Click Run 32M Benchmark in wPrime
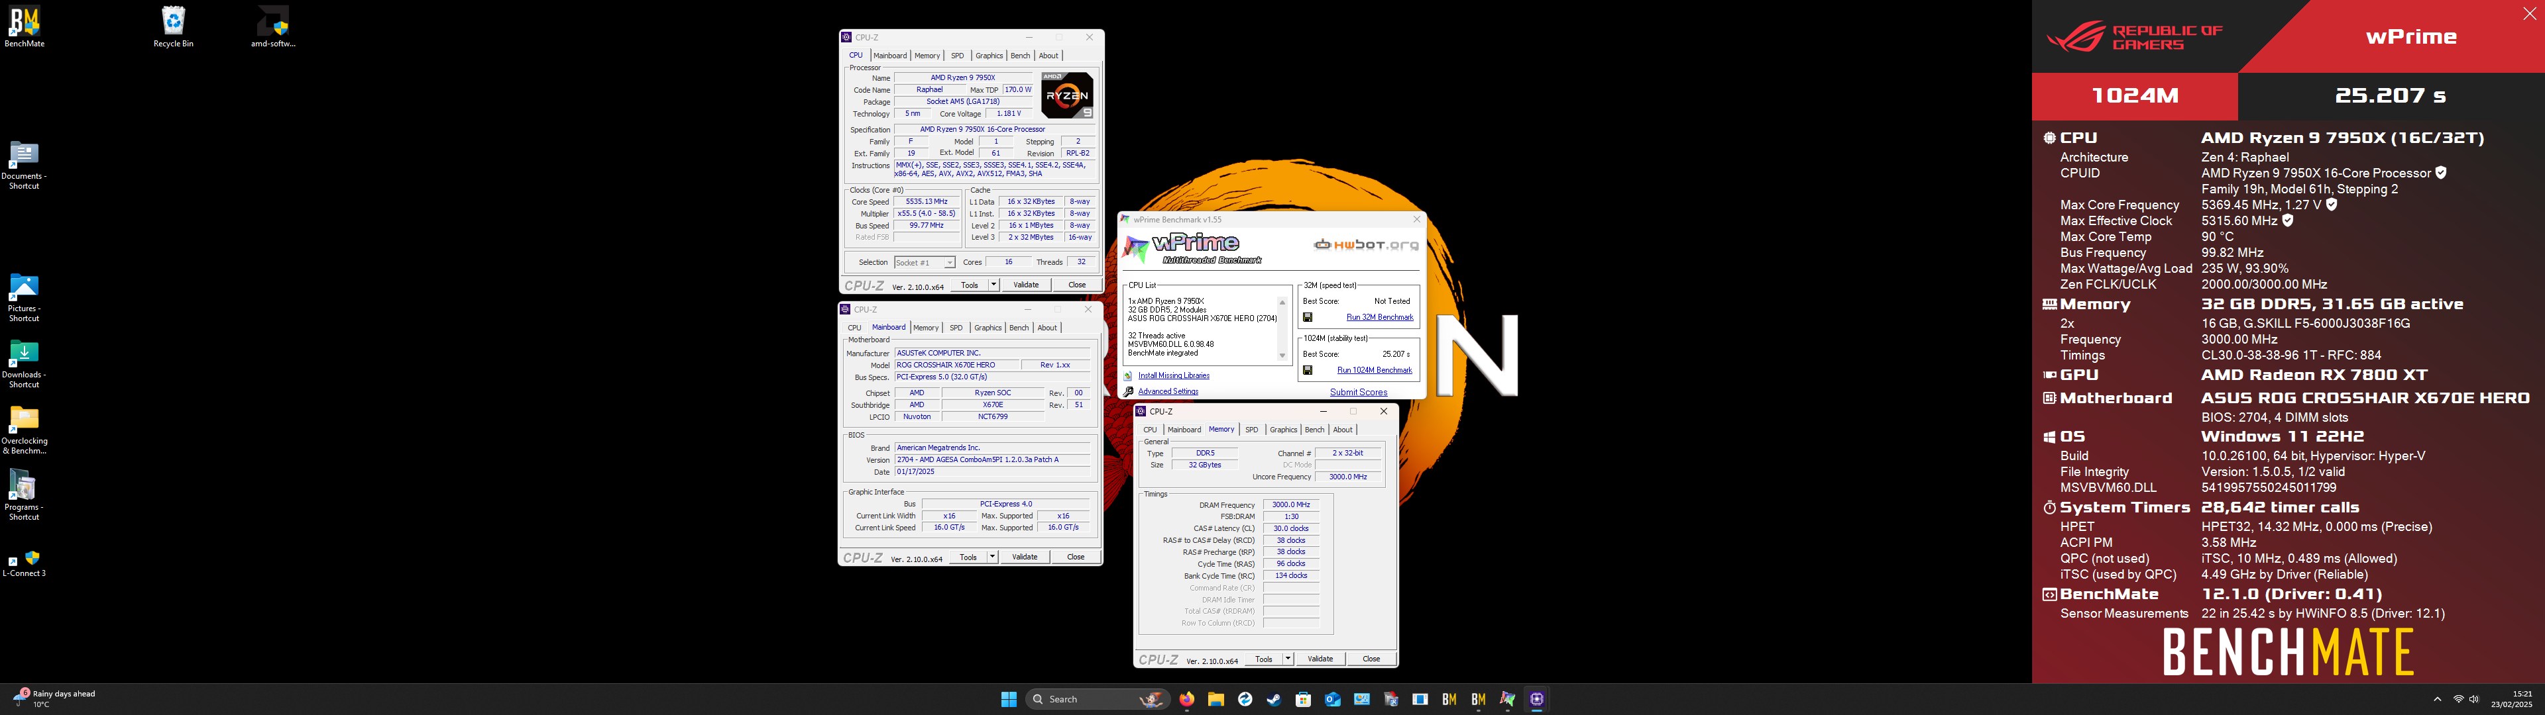The width and height of the screenshot is (2545, 715). (x=1379, y=317)
